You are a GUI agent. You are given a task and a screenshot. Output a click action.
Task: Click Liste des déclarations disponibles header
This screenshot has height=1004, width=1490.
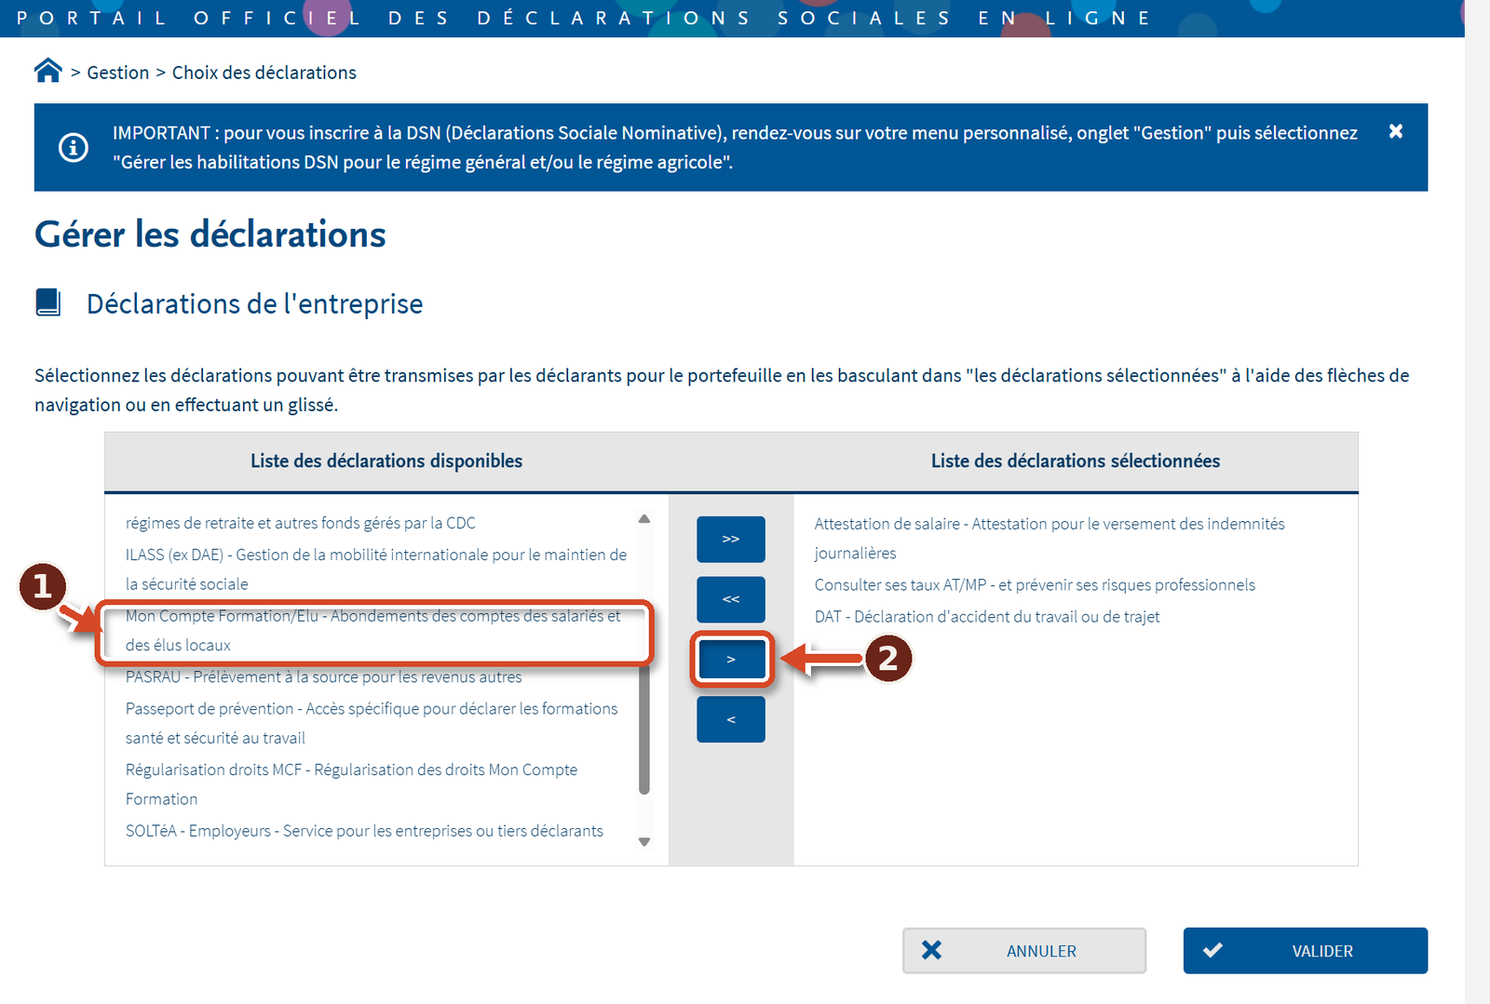(x=386, y=461)
